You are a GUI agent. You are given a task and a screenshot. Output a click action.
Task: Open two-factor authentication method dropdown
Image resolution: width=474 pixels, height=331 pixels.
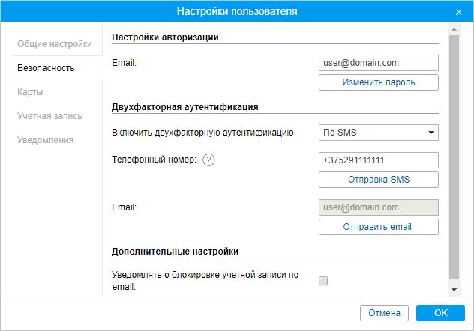[x=379, y=133]
